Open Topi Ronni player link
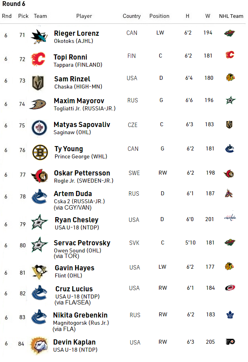Viewport: 248px width, 362px height. click(x=70, y=57)
